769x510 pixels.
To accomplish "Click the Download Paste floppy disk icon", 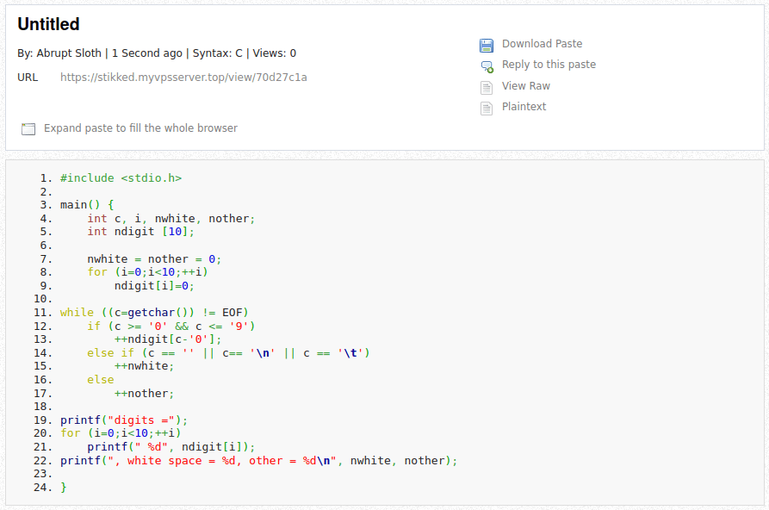I will pyautogui.click(x=487, y=43).
